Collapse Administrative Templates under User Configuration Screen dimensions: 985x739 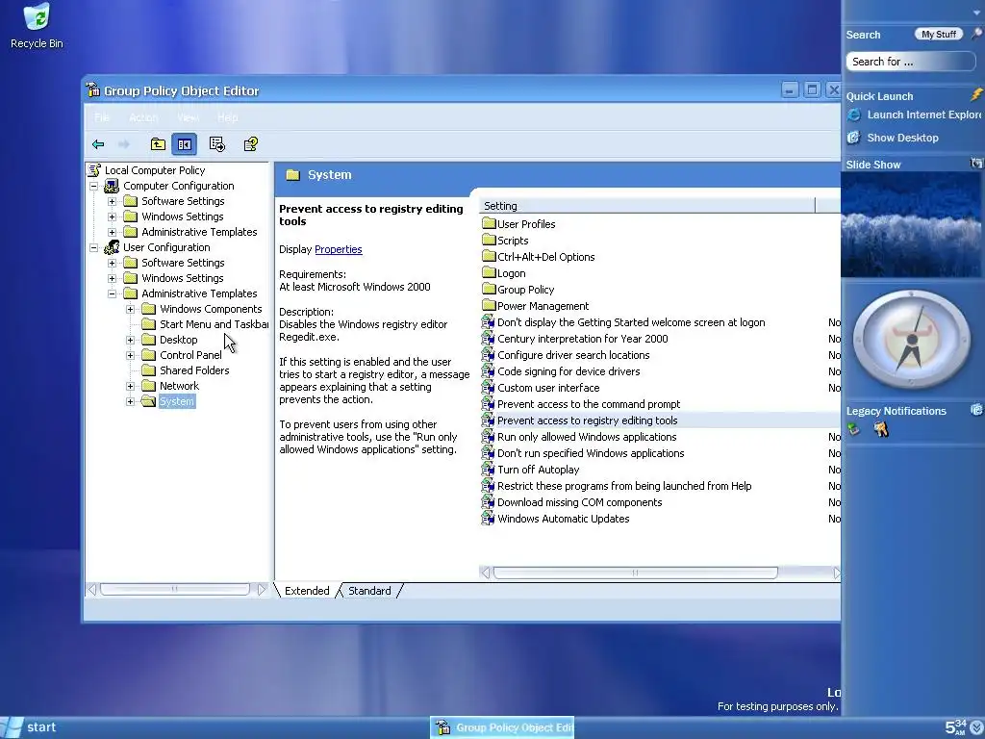(112, 294)
